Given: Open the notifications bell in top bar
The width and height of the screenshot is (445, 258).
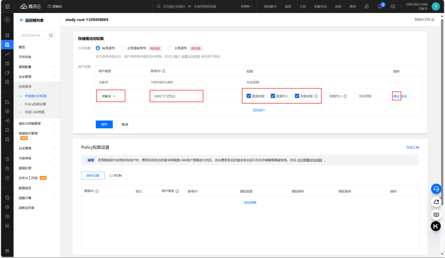Looking at the screenshot, I should point(379,7).
